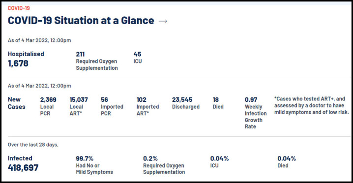Select the Infected 418,697 total
The width and height of the screenshot is (353, 183).
[x=23, y=164]
